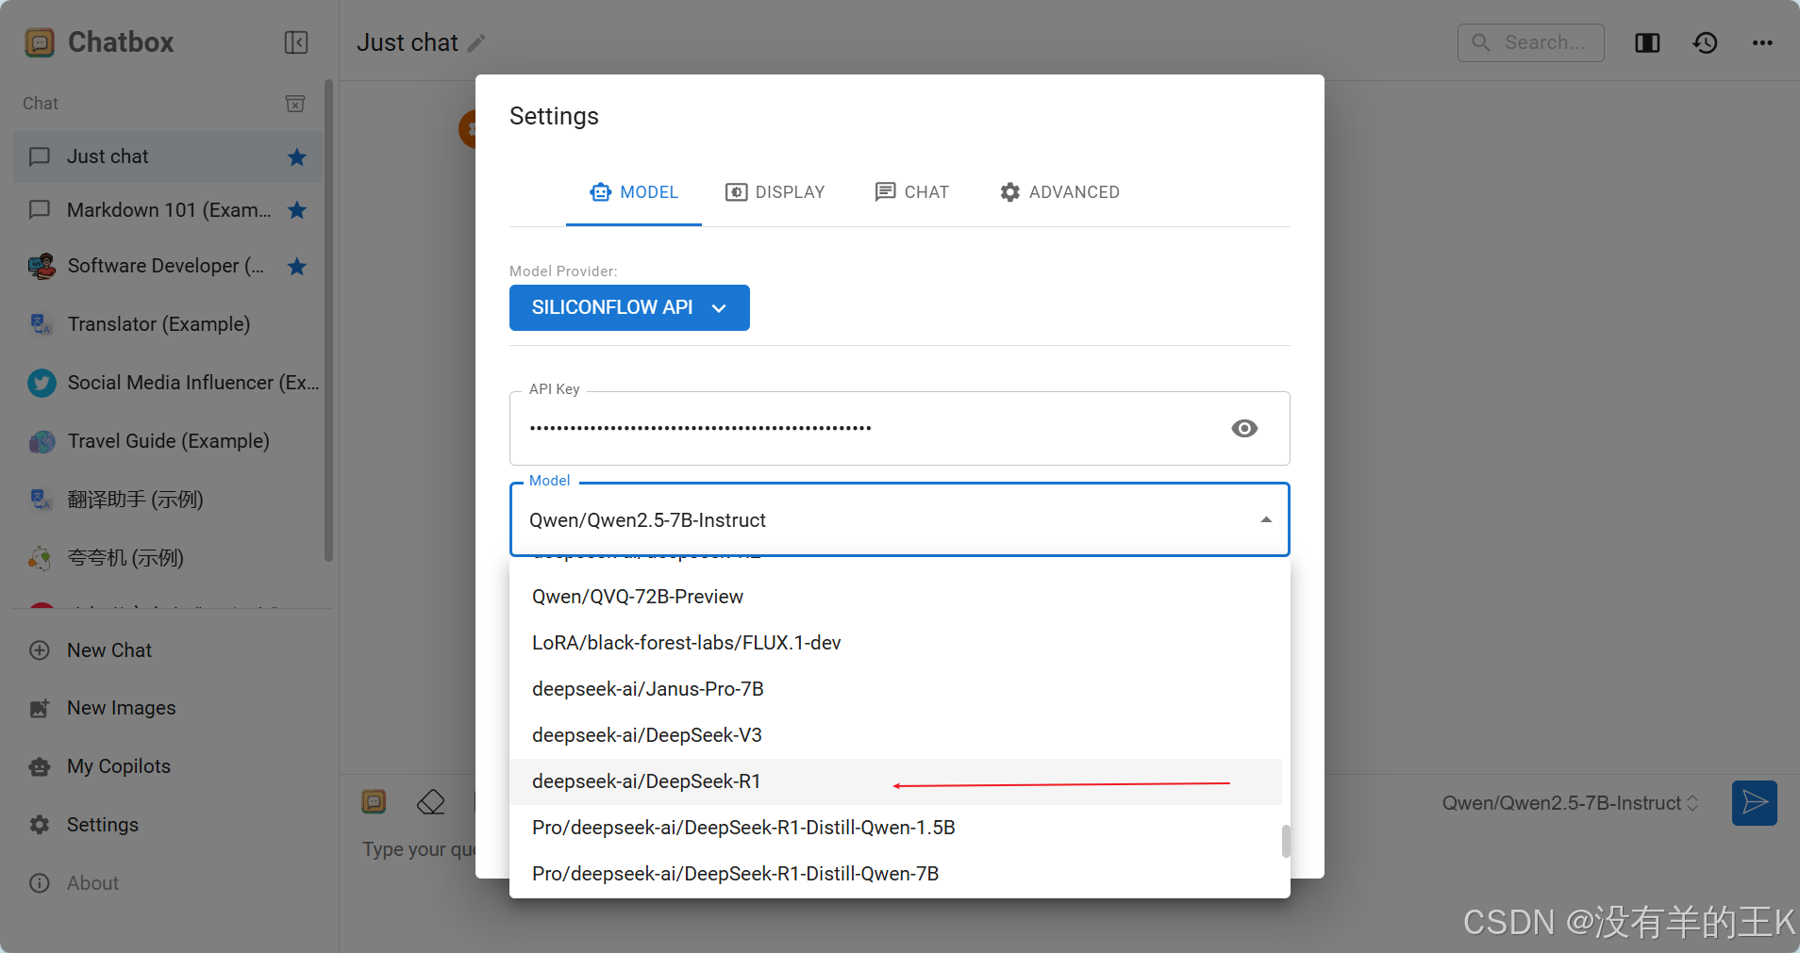
Task: Click the My Copilots robot icon
Action: (x=40, y=766)
